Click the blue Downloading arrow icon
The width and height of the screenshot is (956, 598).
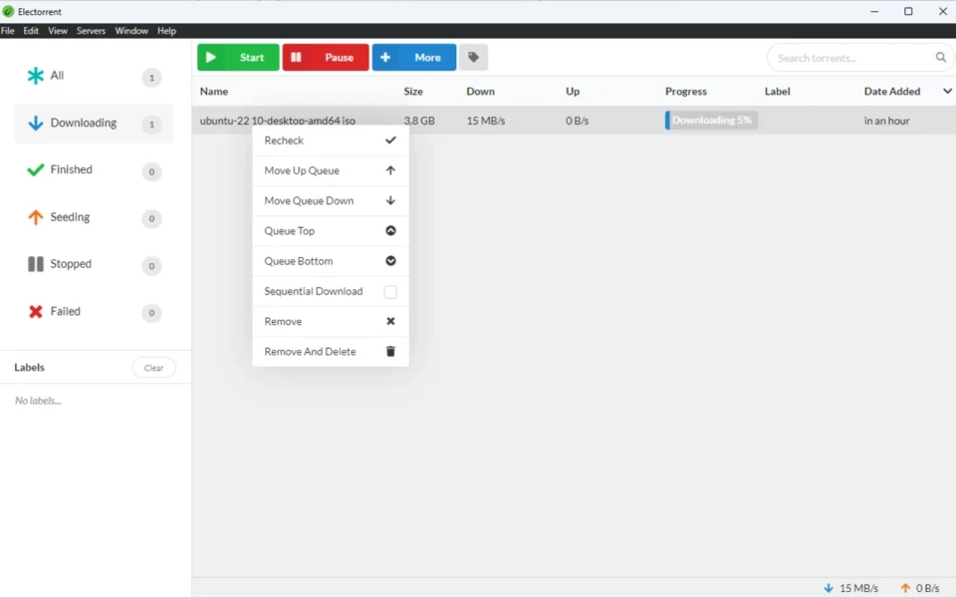[x=36, y=124]
